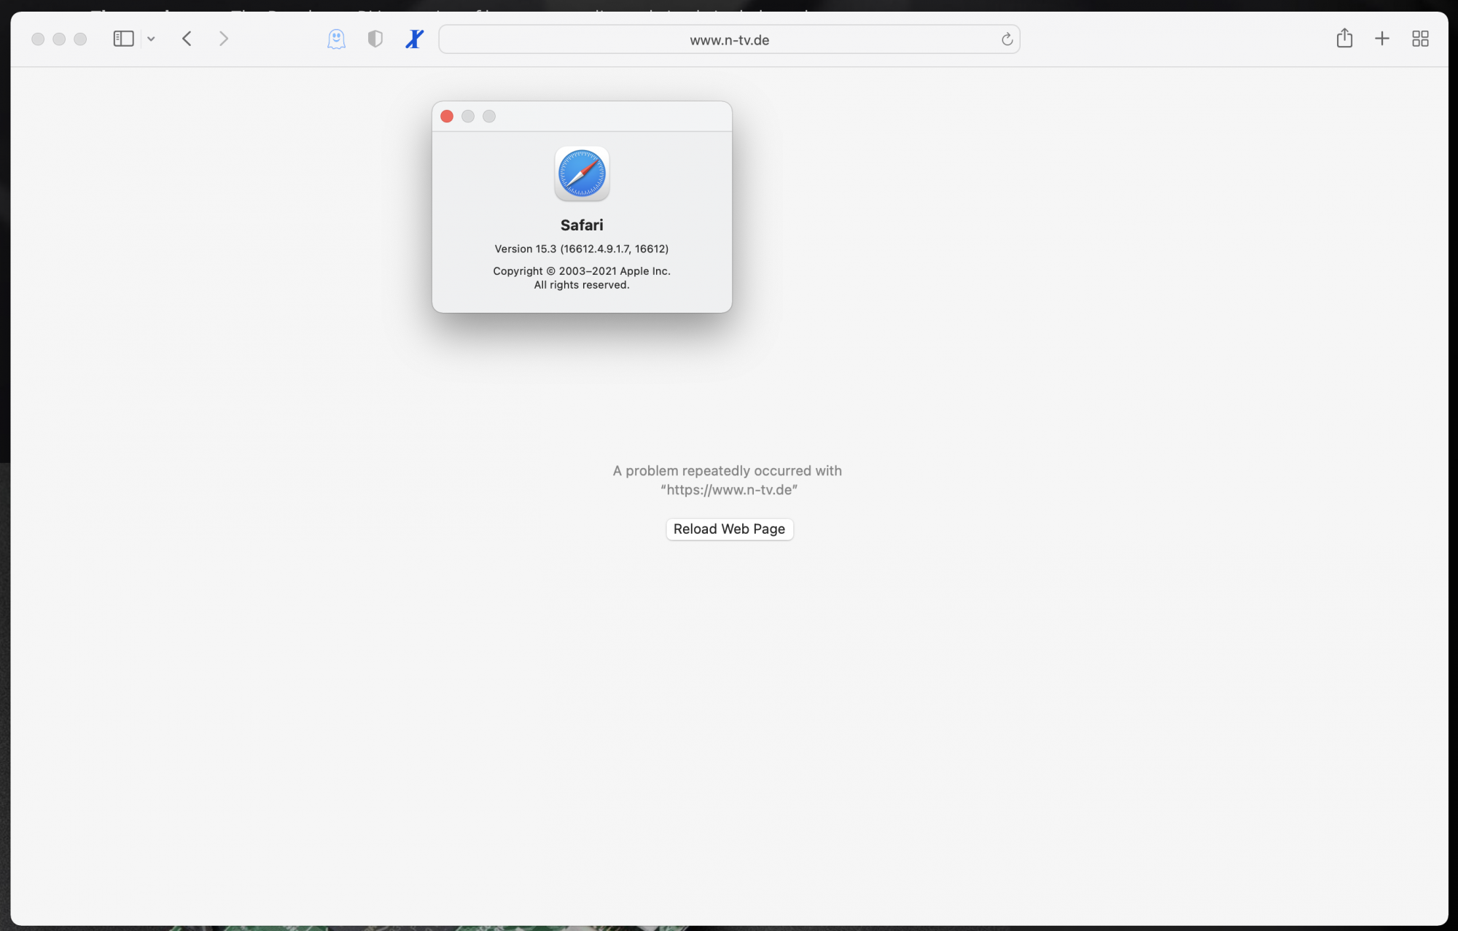Click the yellow minimize dot in About window
This screenshot has width=1458, height=931.
click(x=468, y=116)
